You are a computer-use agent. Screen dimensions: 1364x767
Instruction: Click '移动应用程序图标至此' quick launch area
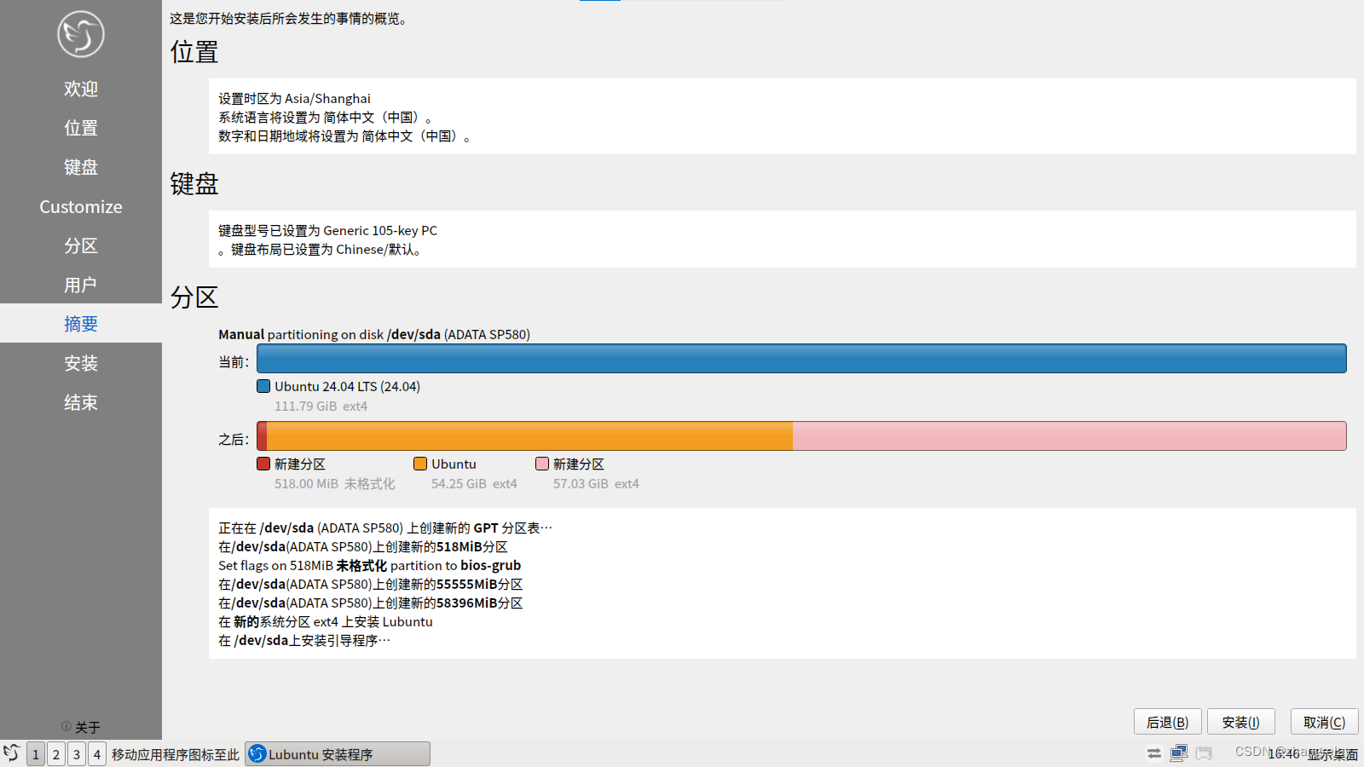176,754
